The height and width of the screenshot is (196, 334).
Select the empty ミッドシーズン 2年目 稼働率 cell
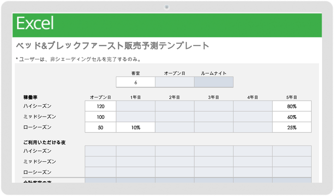click(175, 117)
